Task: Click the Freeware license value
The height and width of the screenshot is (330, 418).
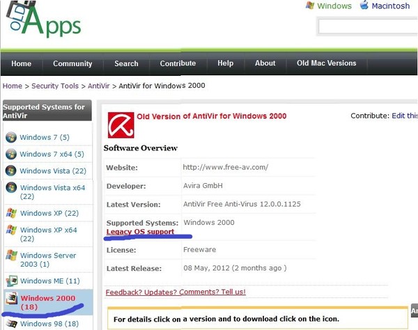Action: click(x=200, y=250)
